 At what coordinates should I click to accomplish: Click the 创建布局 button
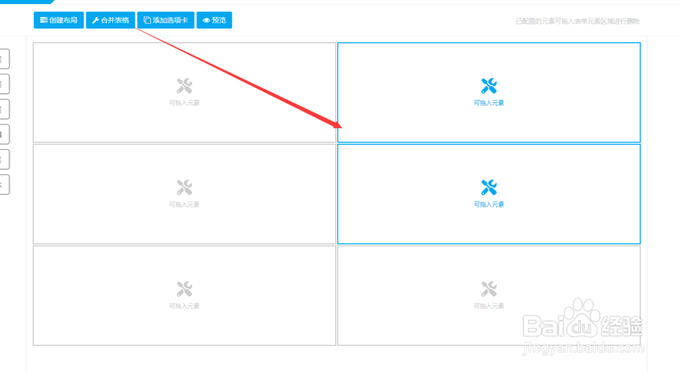[x=59, y=20]
